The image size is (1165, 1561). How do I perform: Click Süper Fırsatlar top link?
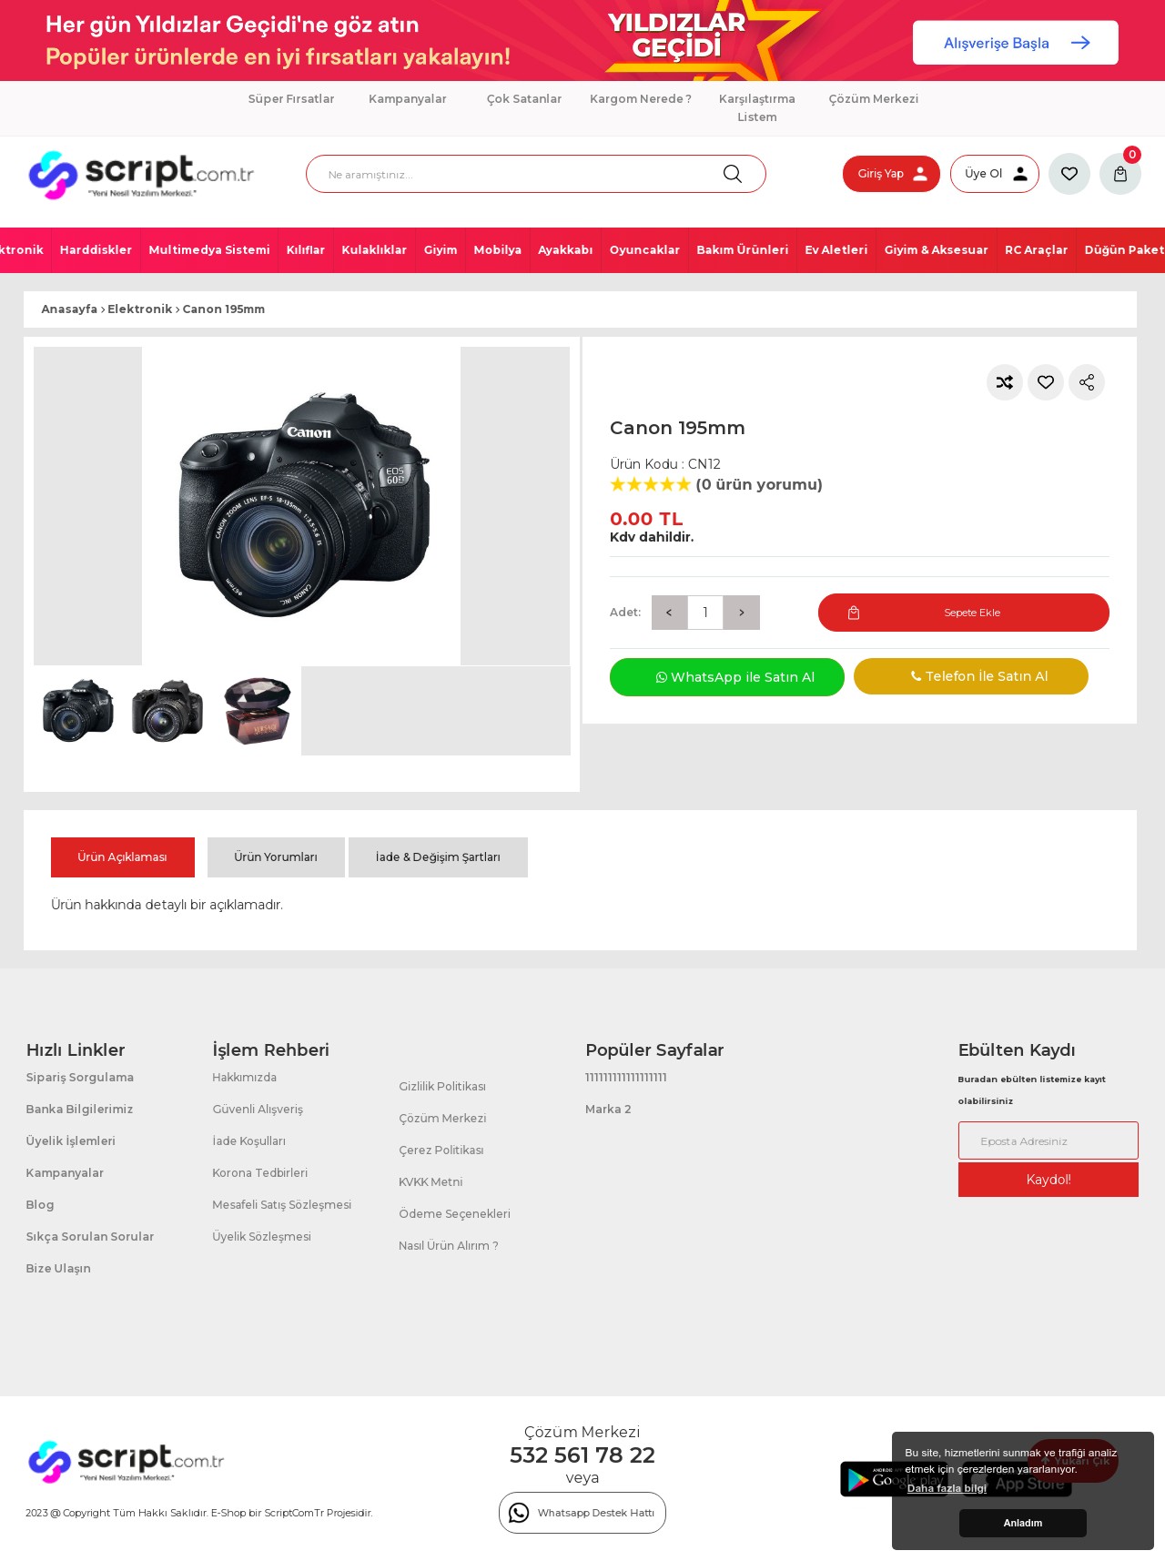pyautogui.click(x=291, y=99)
